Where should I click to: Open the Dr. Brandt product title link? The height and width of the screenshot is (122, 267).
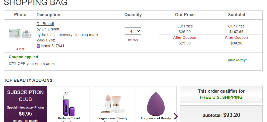(x=45, y=24)
